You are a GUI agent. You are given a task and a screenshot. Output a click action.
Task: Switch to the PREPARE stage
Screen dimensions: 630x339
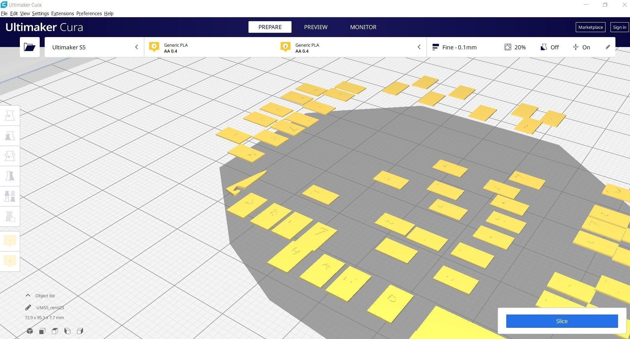click(x=270, y=27)
